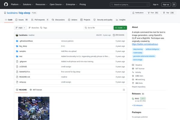The image size is (180, 120).
Task: Open the green Code dropdown button
Action: pyautogui.click(x=120, y=28)
